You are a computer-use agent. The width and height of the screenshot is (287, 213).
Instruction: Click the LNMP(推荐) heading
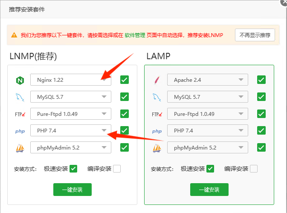click(33, 56)
